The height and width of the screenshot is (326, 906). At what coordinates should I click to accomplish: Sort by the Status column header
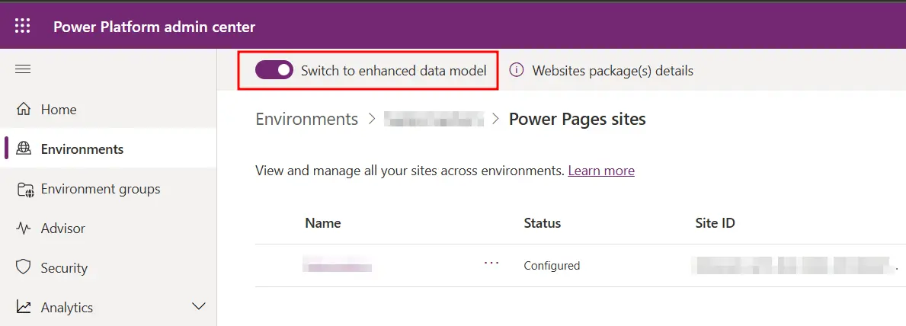[x=542, y=223]
